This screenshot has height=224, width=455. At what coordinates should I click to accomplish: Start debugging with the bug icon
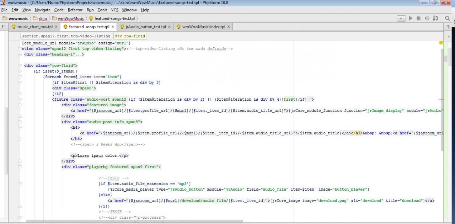[419, 18]
